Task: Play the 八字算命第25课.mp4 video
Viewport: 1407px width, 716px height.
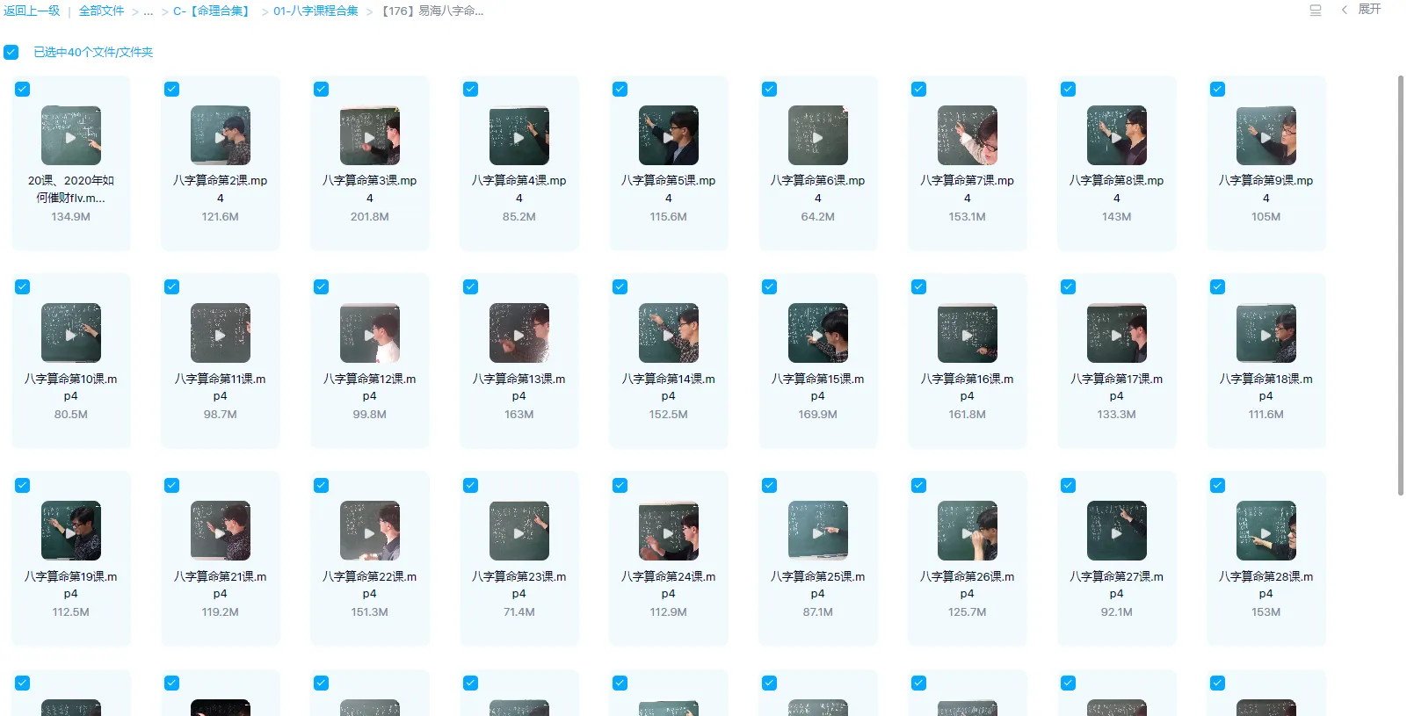Action: coord(817,532)
